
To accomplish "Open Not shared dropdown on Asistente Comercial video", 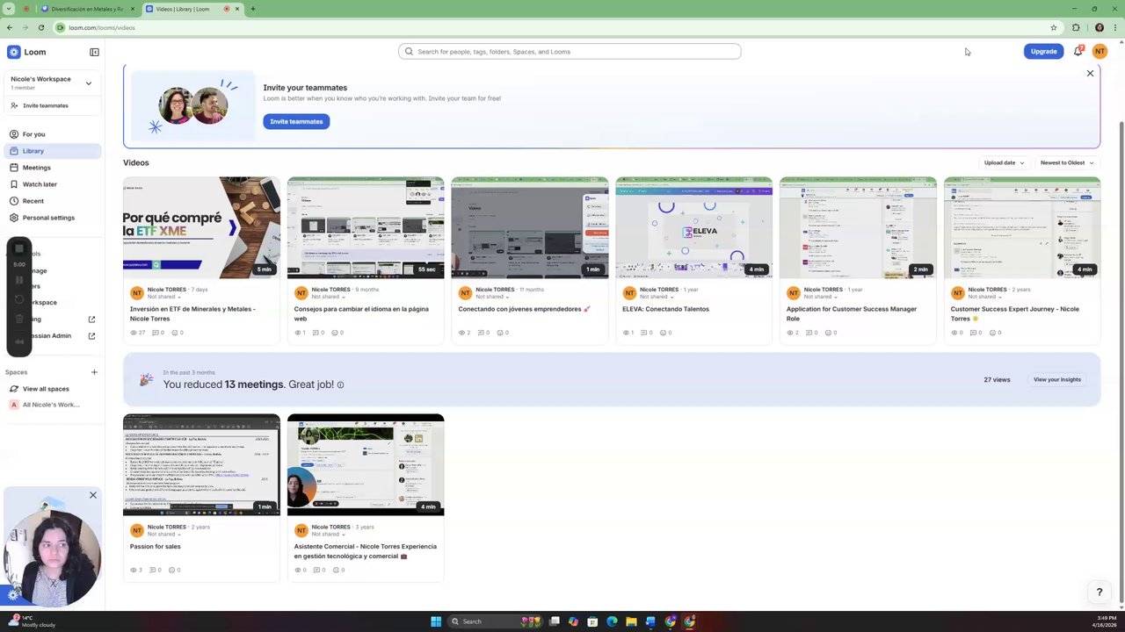I will pos(329,534).
